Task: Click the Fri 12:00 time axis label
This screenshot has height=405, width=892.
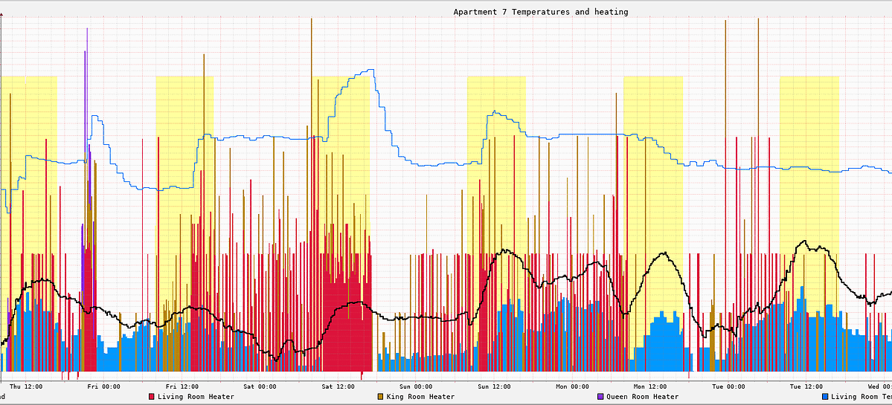Action: coord(182,386)
